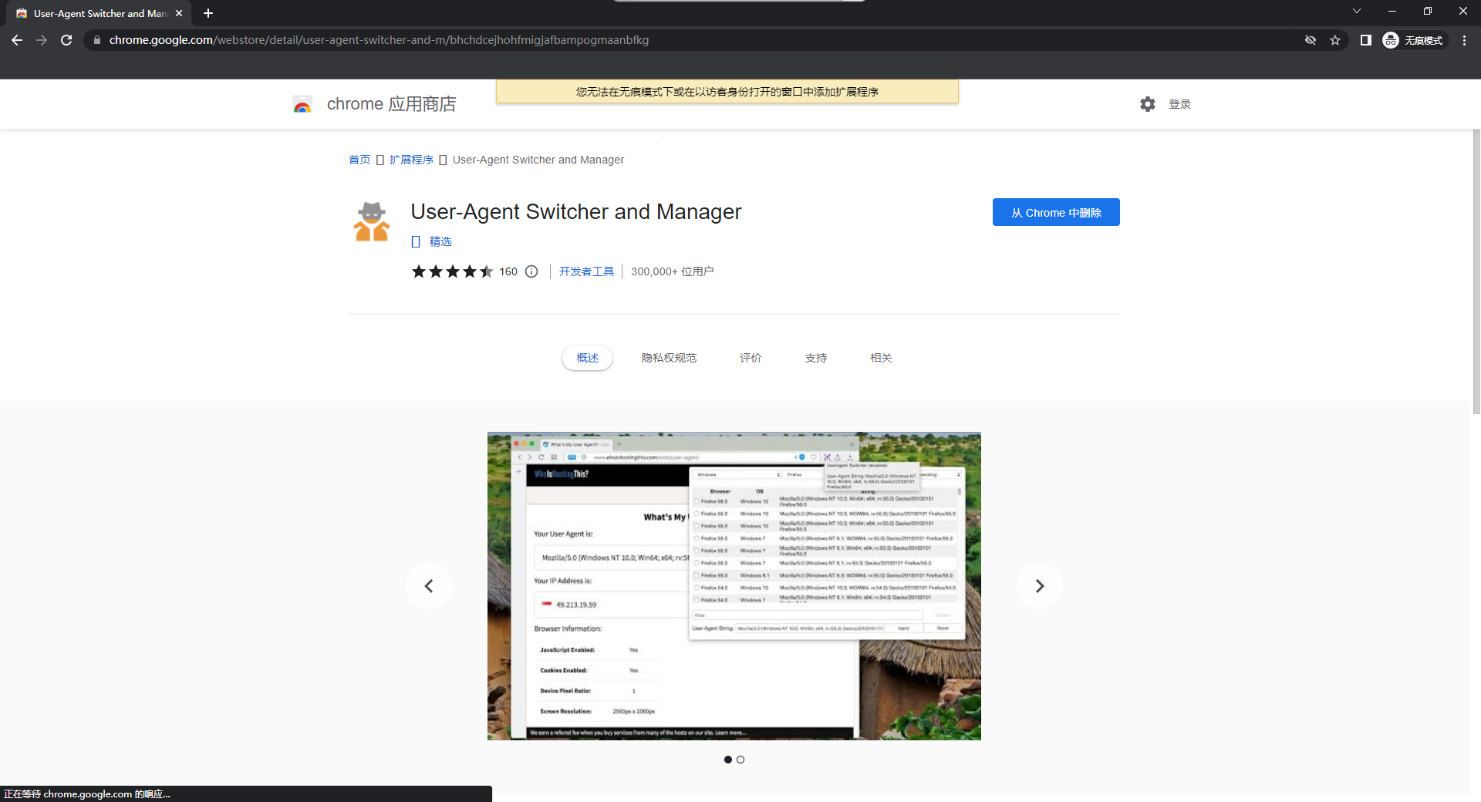
Task: Click the incognito warning banner
Action: click(727, 92)
